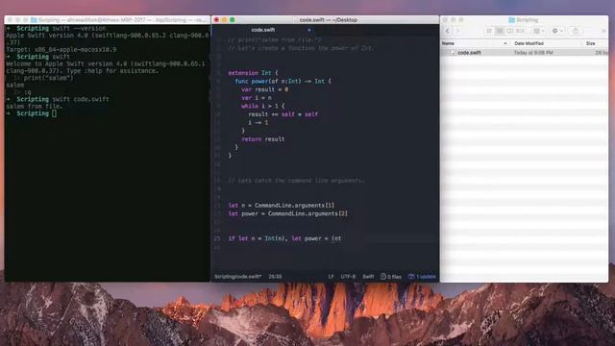This screenshot has width=615, height=346.
Task: Click the Finder Share button
Action: (576, 31)
